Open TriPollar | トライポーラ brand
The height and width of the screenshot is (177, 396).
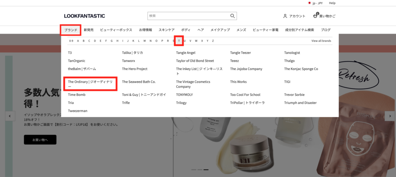pyautogui.click(x=247, y=103)
